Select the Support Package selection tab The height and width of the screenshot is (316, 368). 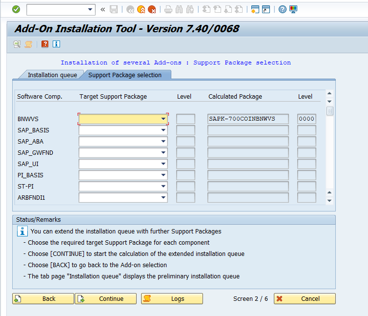click(125, 75)
